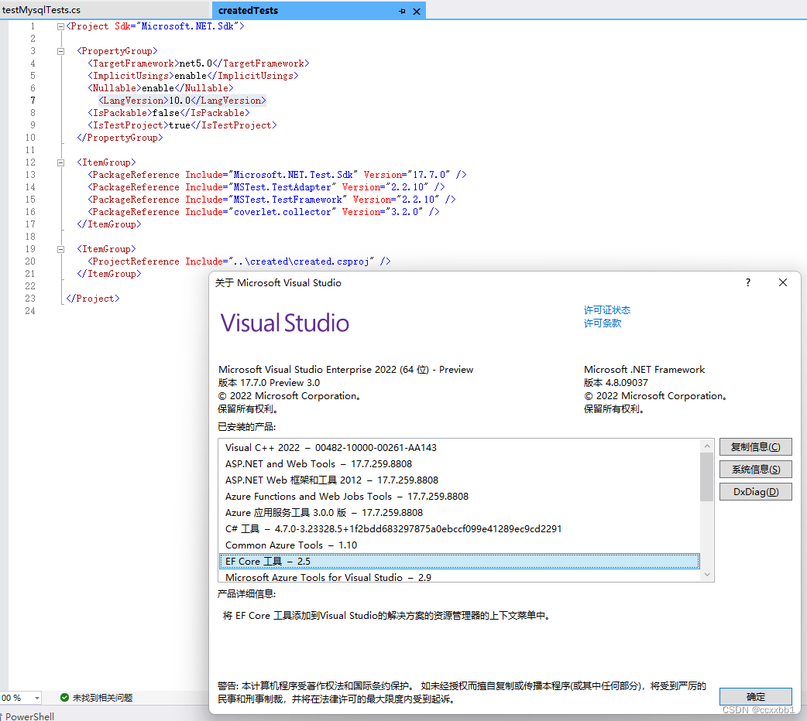Collapse the Project root element

click(60, 27)
